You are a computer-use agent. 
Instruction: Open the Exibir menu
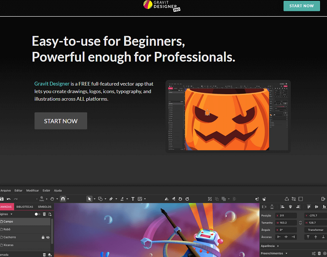46,190
